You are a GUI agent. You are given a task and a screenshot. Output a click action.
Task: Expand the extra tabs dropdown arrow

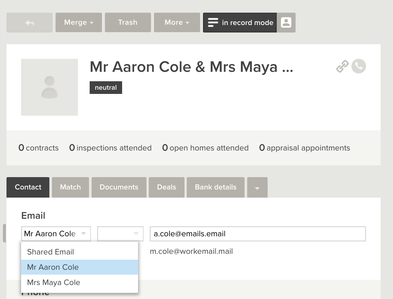coord(257,188)
